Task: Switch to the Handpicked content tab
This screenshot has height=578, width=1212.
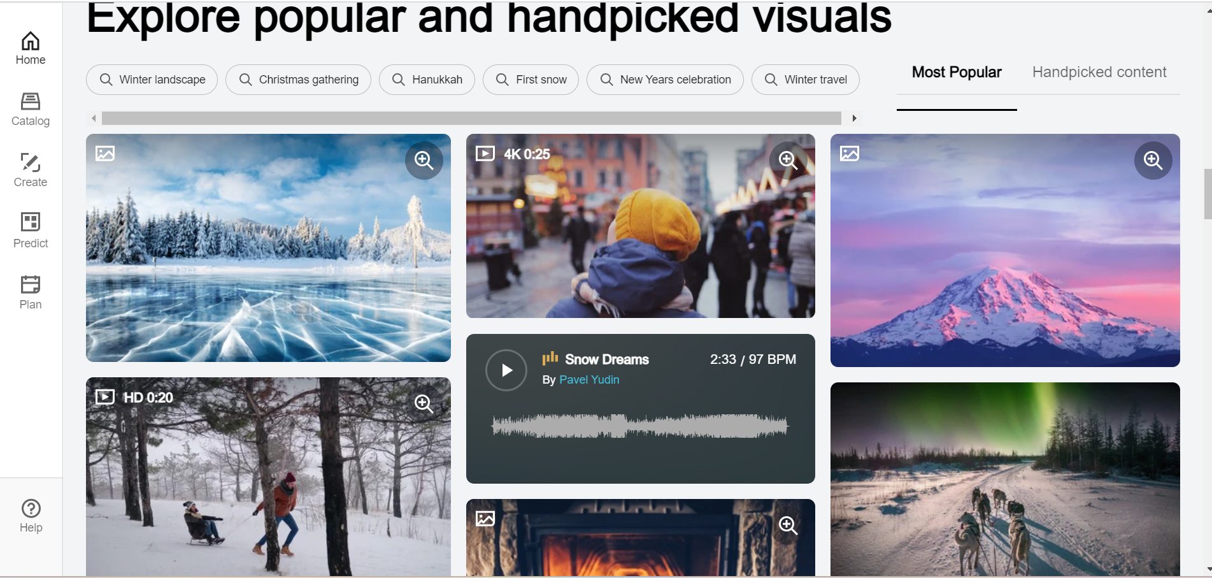Action: (1099, 72)
